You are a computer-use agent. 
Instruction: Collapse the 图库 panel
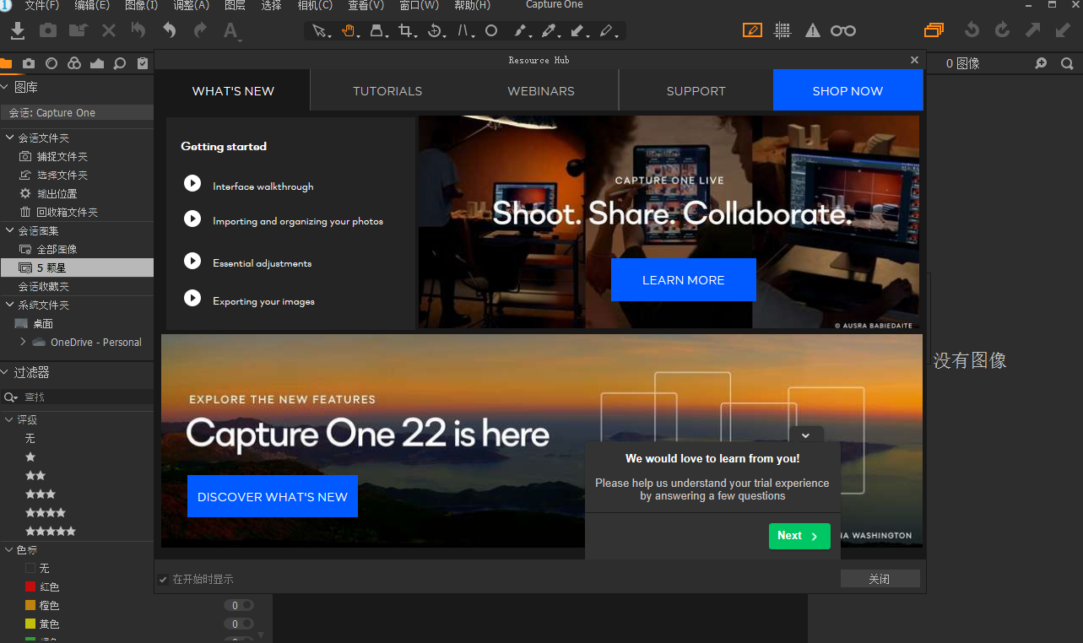[x=6, y=88]
